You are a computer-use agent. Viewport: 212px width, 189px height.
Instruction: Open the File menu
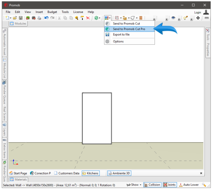(8, 12)
